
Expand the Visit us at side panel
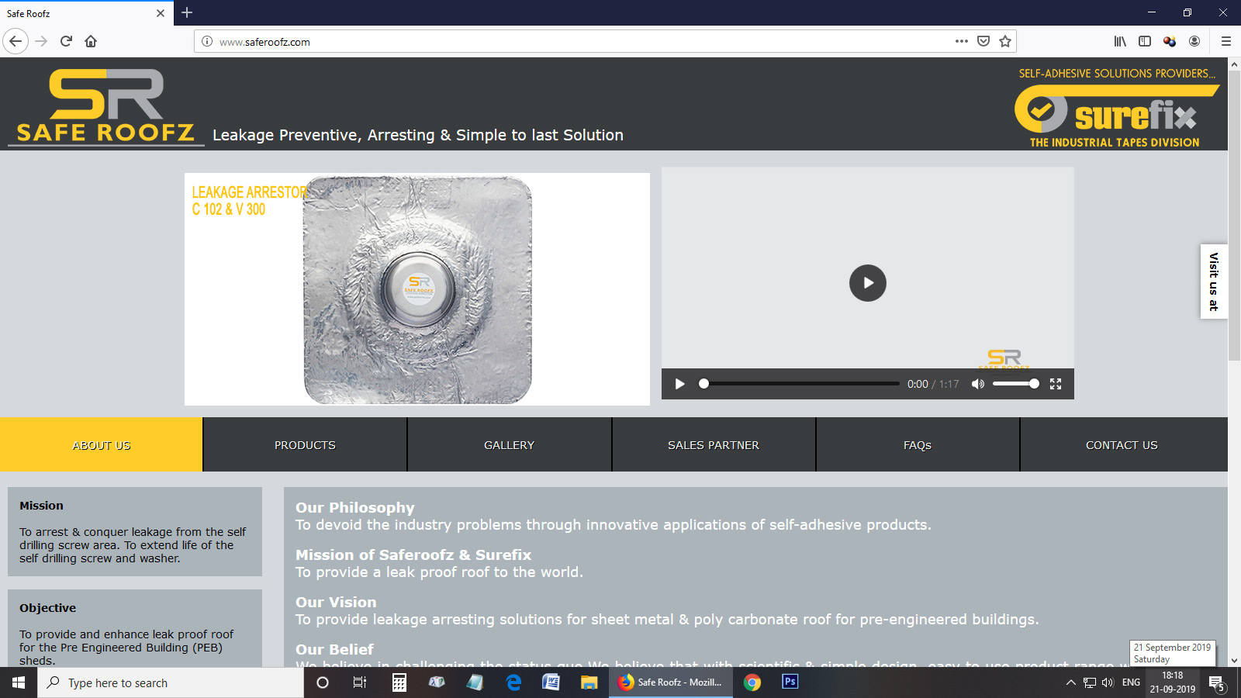[x=1214, y=282]
